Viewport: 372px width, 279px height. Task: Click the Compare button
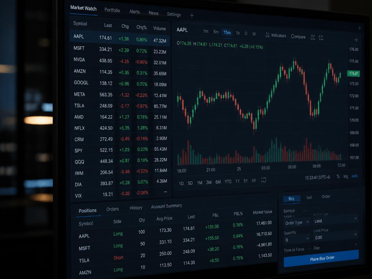298,37
